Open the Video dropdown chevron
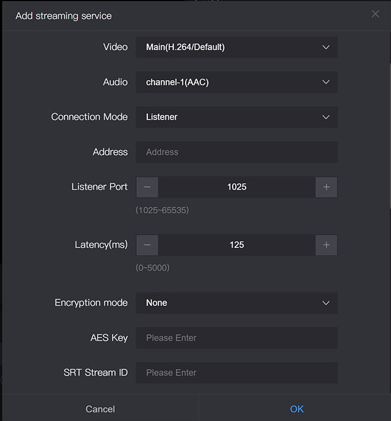This screenshot has width=391, height=421. 326,47
